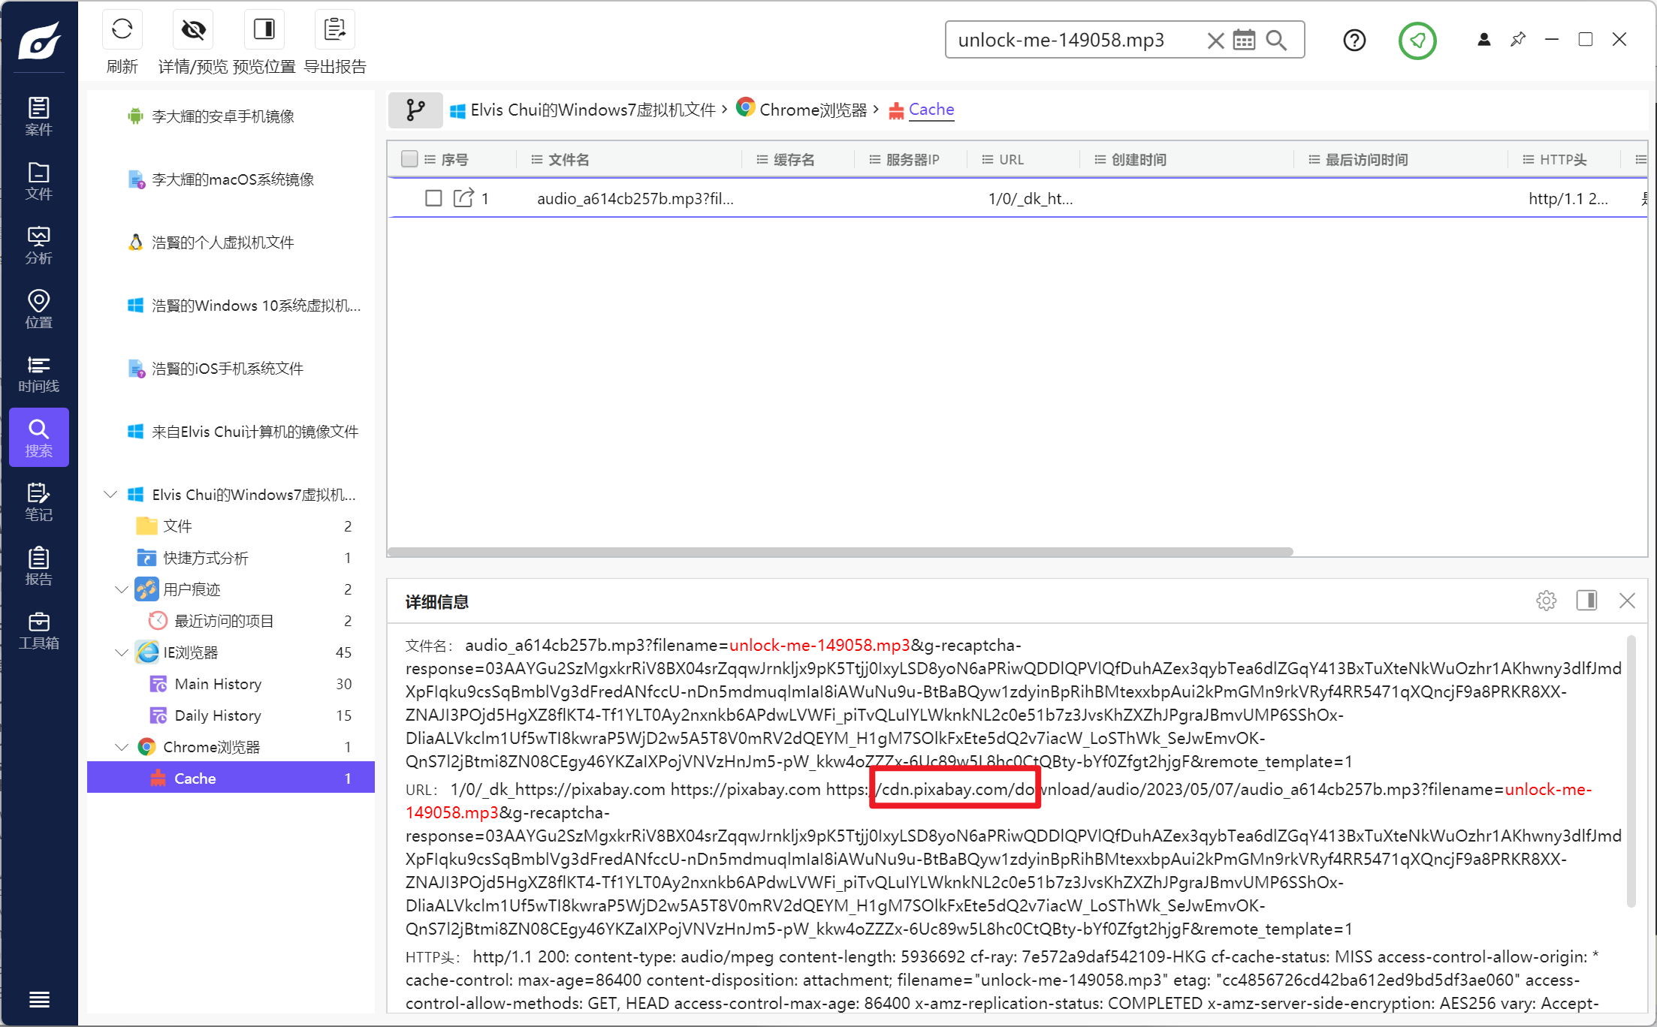Toggle the detail panel settings gear icon
This screenshot has height=1027, width=1657.
point(1547,600)
